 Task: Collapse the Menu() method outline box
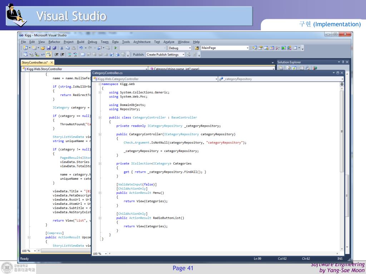pyautogui.click(x=100, y=193)
